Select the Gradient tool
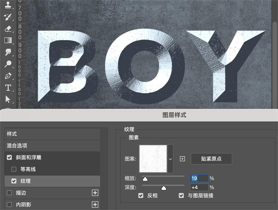Image resolution: width=278 pixels, height=210 pixels. pos(8,41)
